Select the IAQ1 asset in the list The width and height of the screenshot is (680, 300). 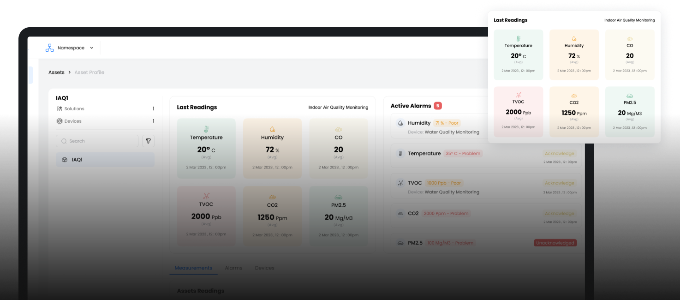click(x=105, y=160)
